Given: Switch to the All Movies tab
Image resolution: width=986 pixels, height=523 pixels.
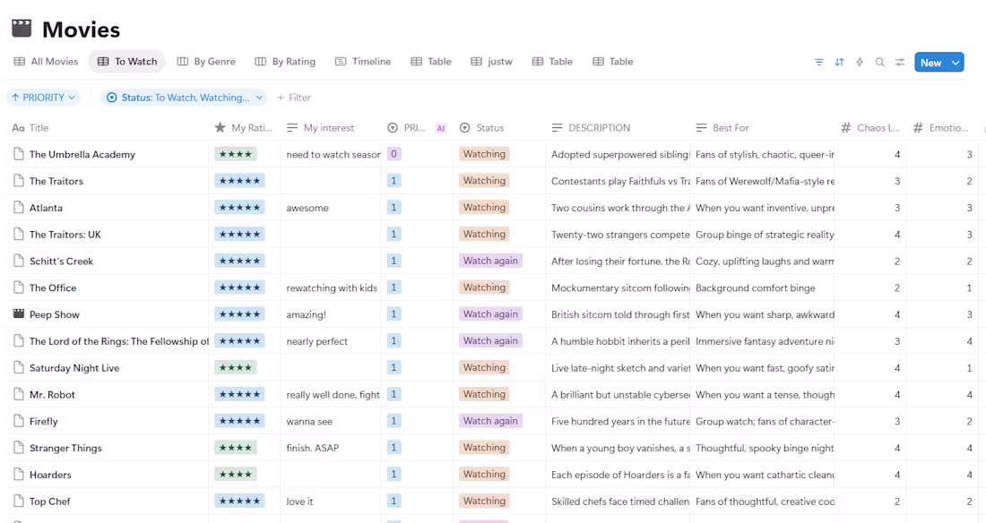Looking at the screenshot, I should click(46, 62).
